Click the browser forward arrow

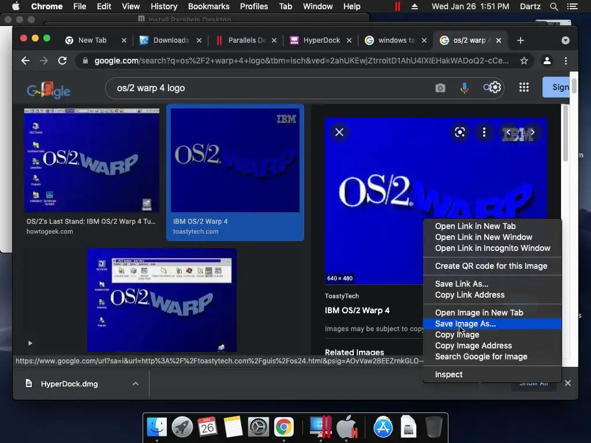click(44, 61)
